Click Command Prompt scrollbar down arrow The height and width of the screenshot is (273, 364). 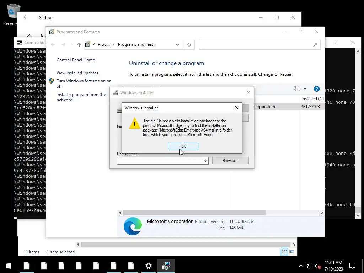coord(358,216)
